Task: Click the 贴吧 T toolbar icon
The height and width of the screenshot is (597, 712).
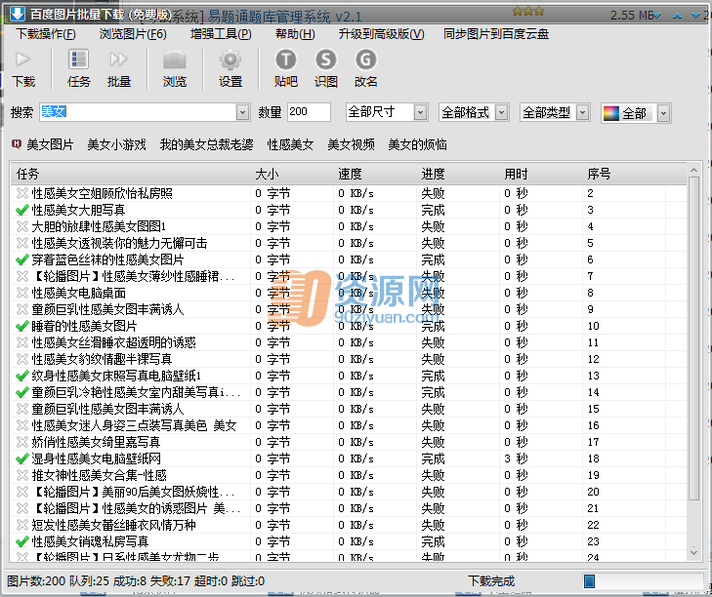Action: tap(285, 60)
